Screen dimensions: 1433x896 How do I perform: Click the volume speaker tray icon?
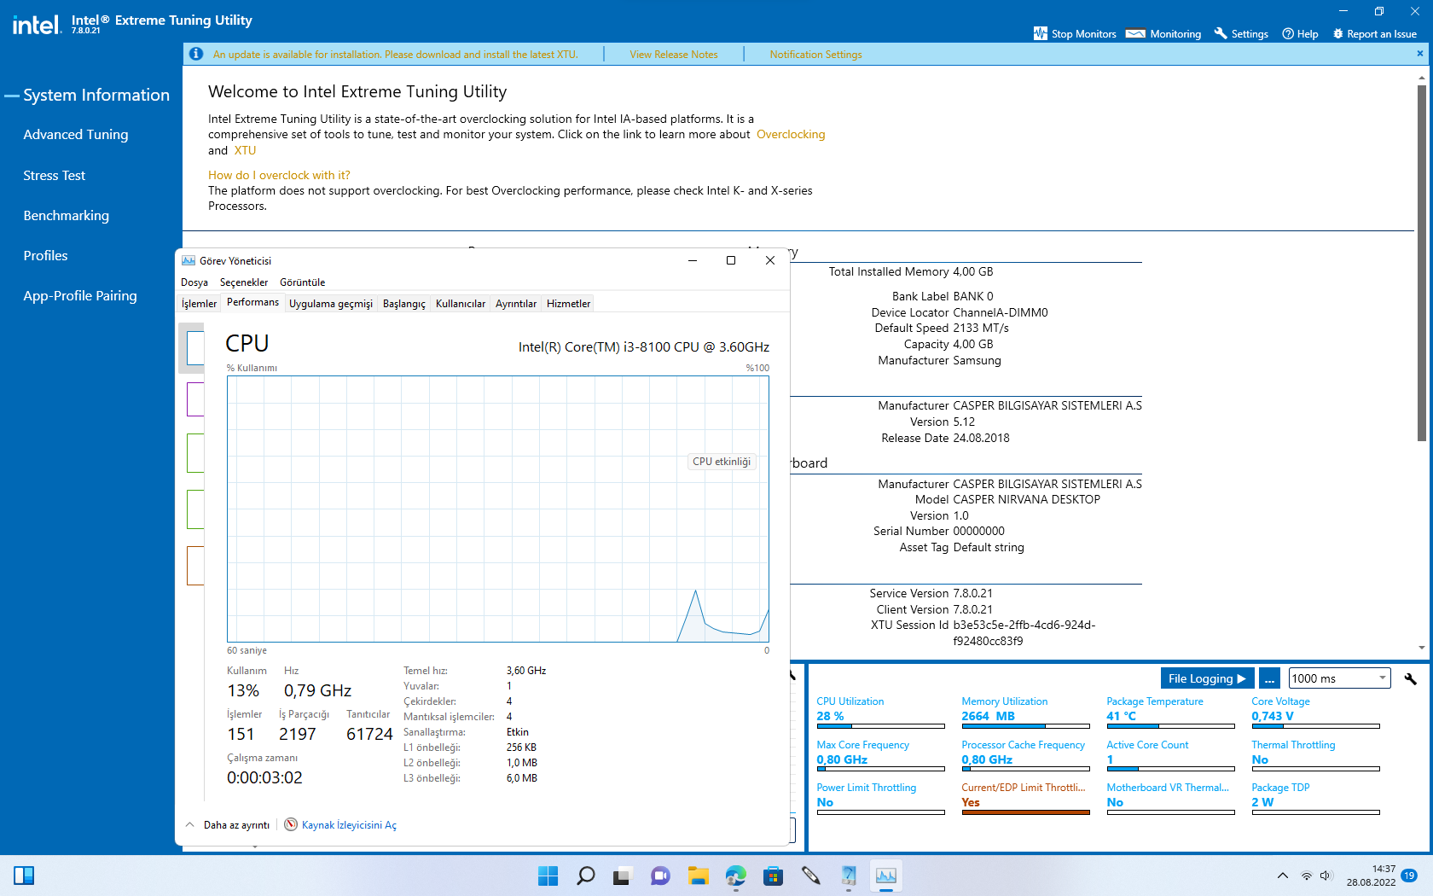(x=1326, y=876)
